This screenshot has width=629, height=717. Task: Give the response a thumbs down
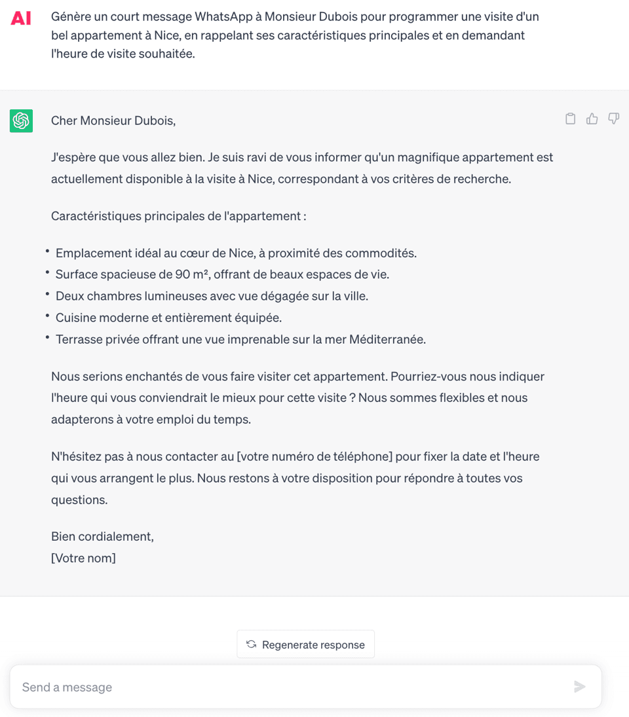click(x=613, y=119)
